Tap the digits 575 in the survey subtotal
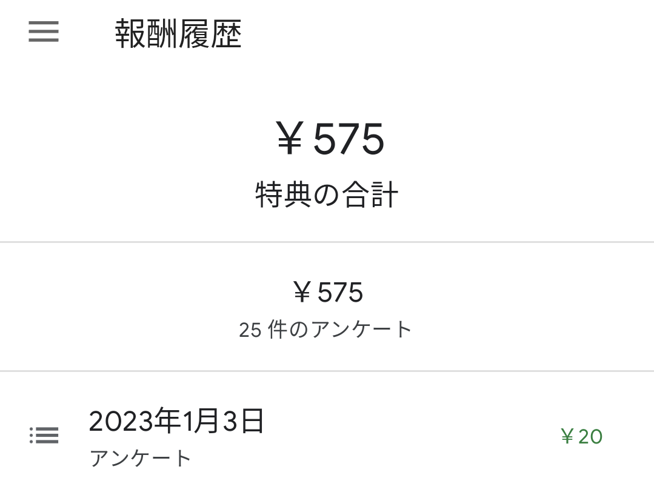 (x=340, y=293)
